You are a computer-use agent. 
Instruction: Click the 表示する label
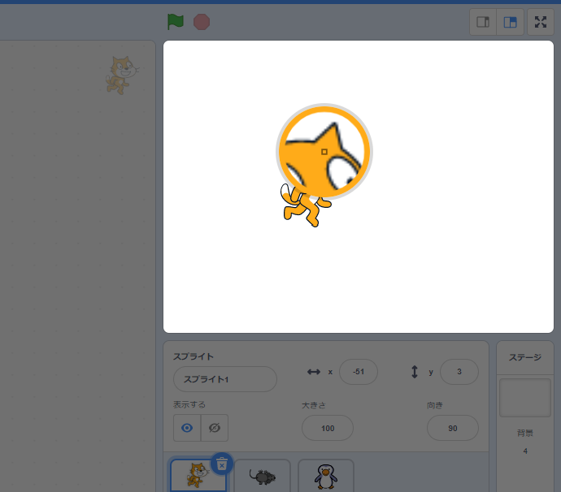pos(189,404)
